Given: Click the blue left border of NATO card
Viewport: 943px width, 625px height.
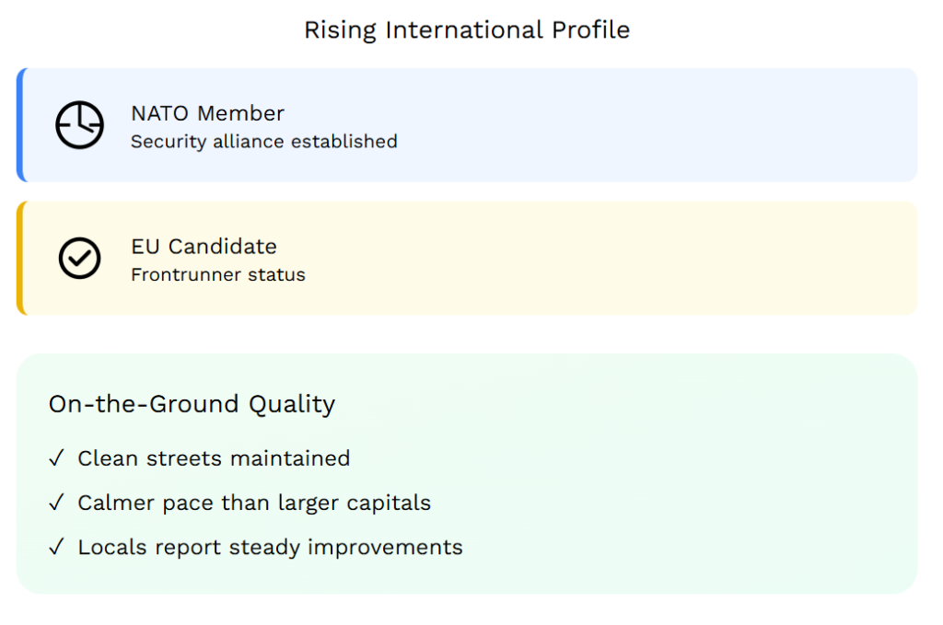Looking at the screenshot, I should tap(19, 124).
